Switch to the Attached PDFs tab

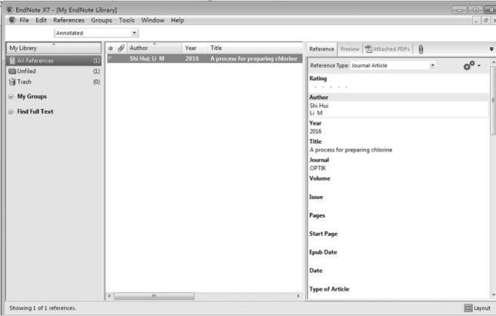(388, 49)
